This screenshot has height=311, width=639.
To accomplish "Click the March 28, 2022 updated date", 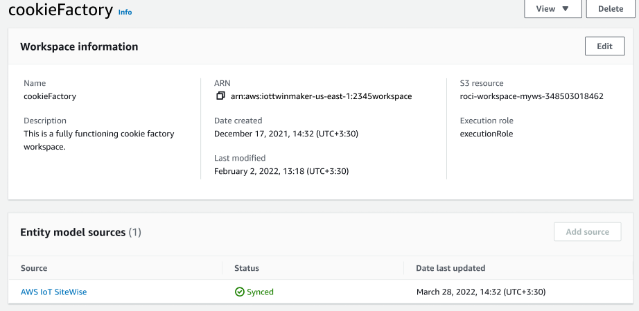I will coord(481,292).
